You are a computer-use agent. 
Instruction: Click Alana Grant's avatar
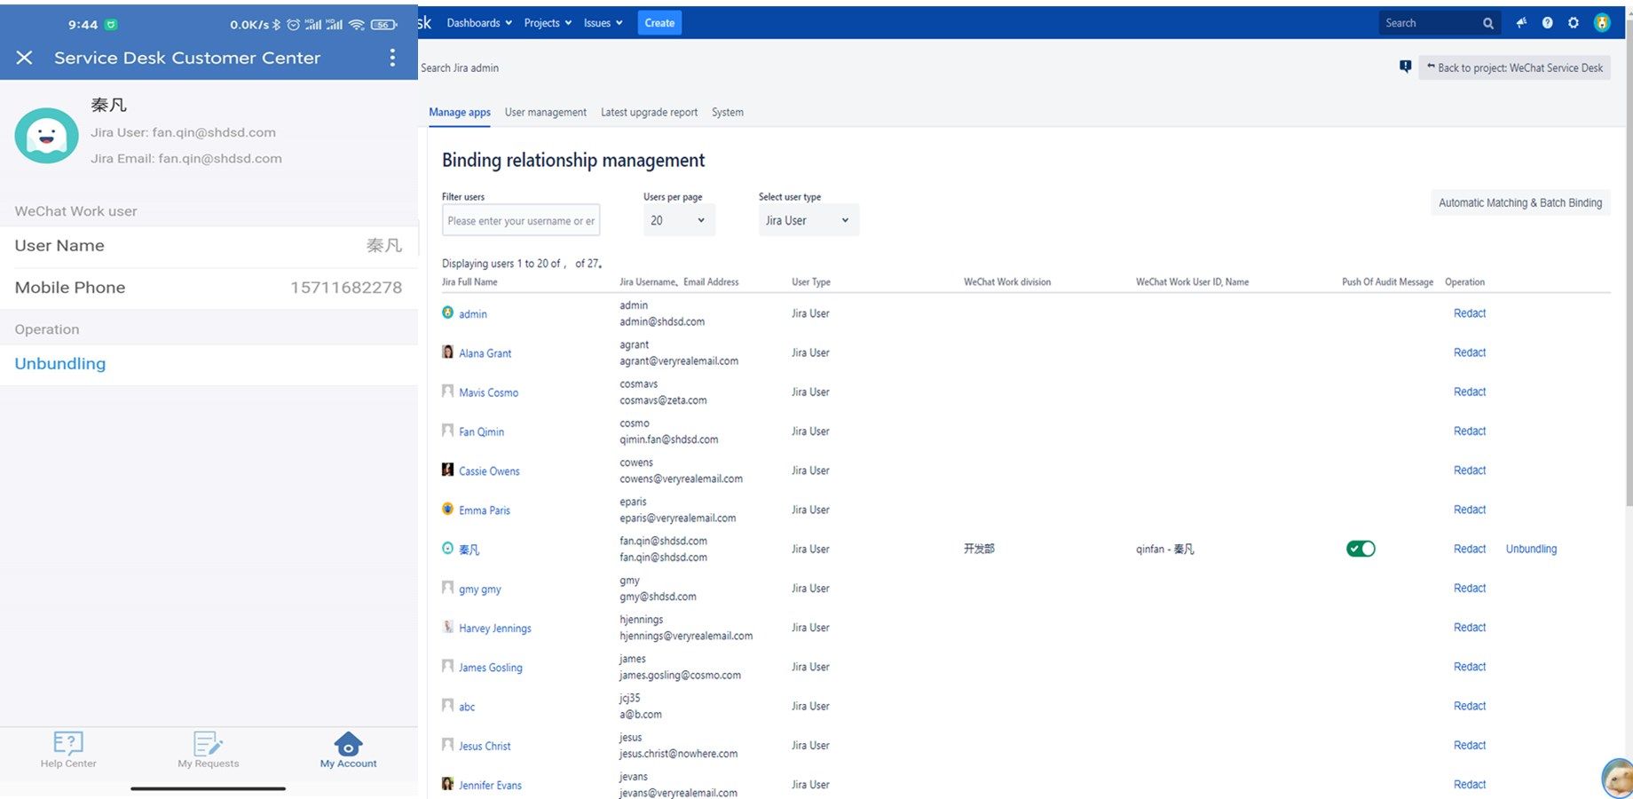[447, 352]
